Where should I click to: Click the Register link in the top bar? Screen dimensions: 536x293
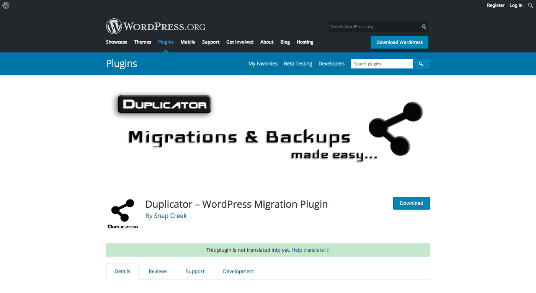point(496,5)
